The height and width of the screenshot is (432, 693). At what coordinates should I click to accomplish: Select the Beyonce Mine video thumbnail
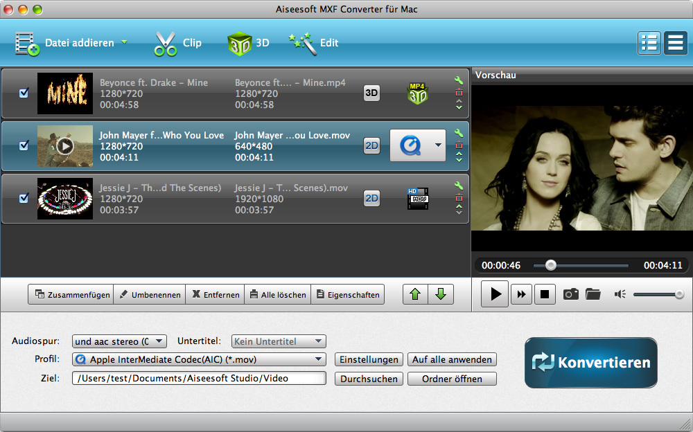pyautogui.click(x=65, y=93)
